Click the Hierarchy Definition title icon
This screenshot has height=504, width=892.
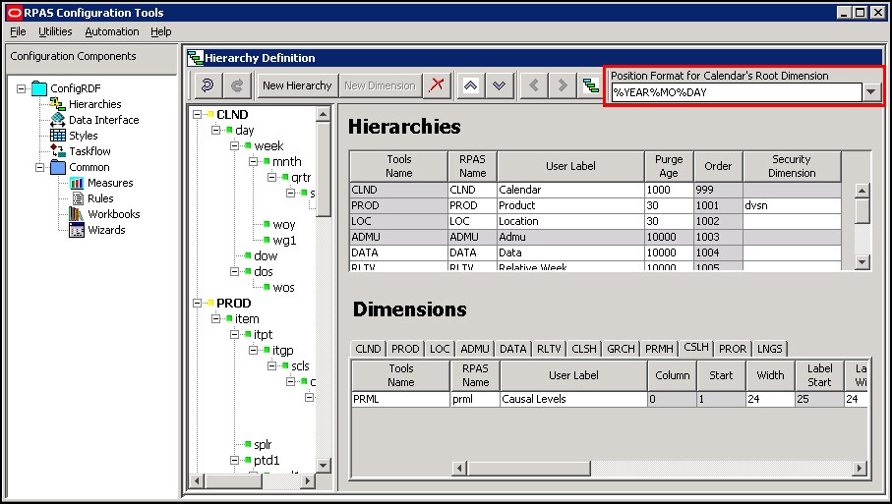(x=195, y=57)
